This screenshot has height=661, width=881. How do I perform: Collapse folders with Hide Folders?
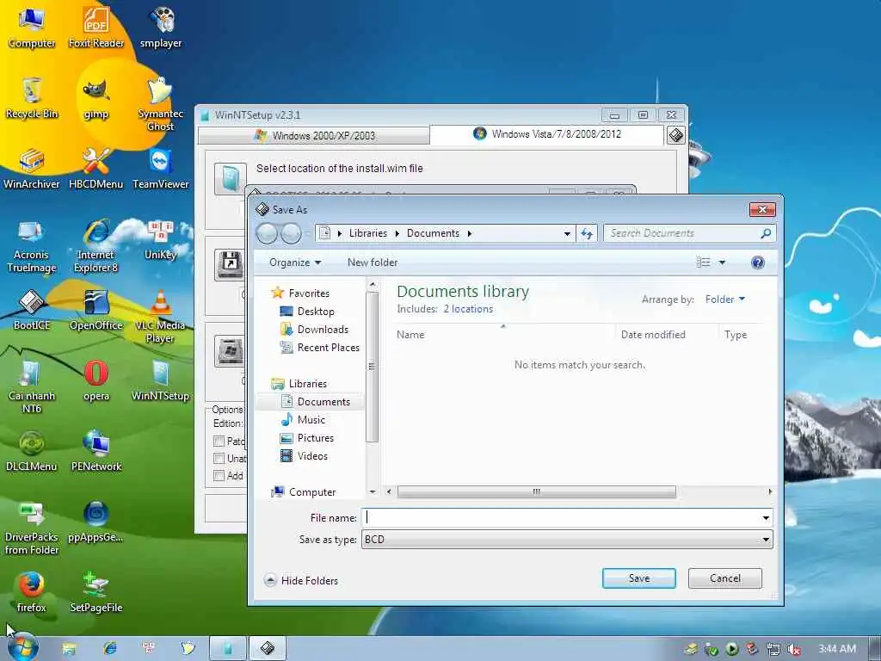300,581
